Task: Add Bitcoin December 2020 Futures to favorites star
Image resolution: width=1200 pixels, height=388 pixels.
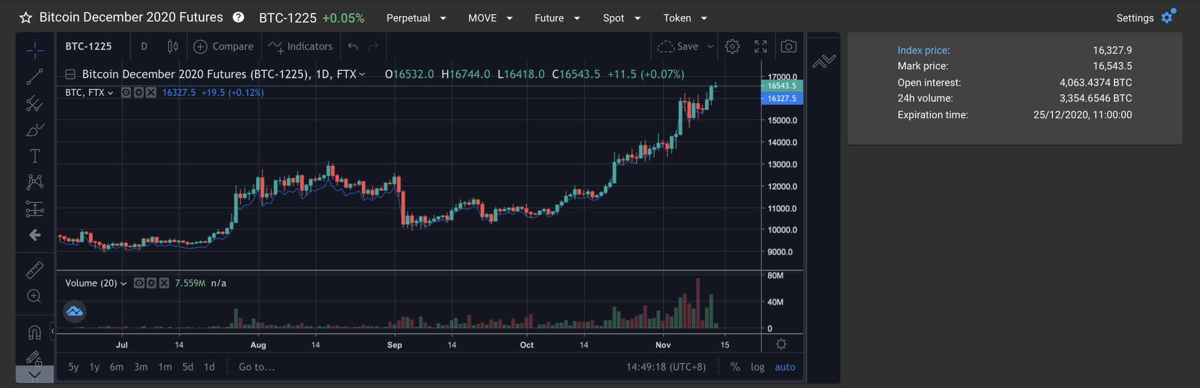Action: point(25,18)
